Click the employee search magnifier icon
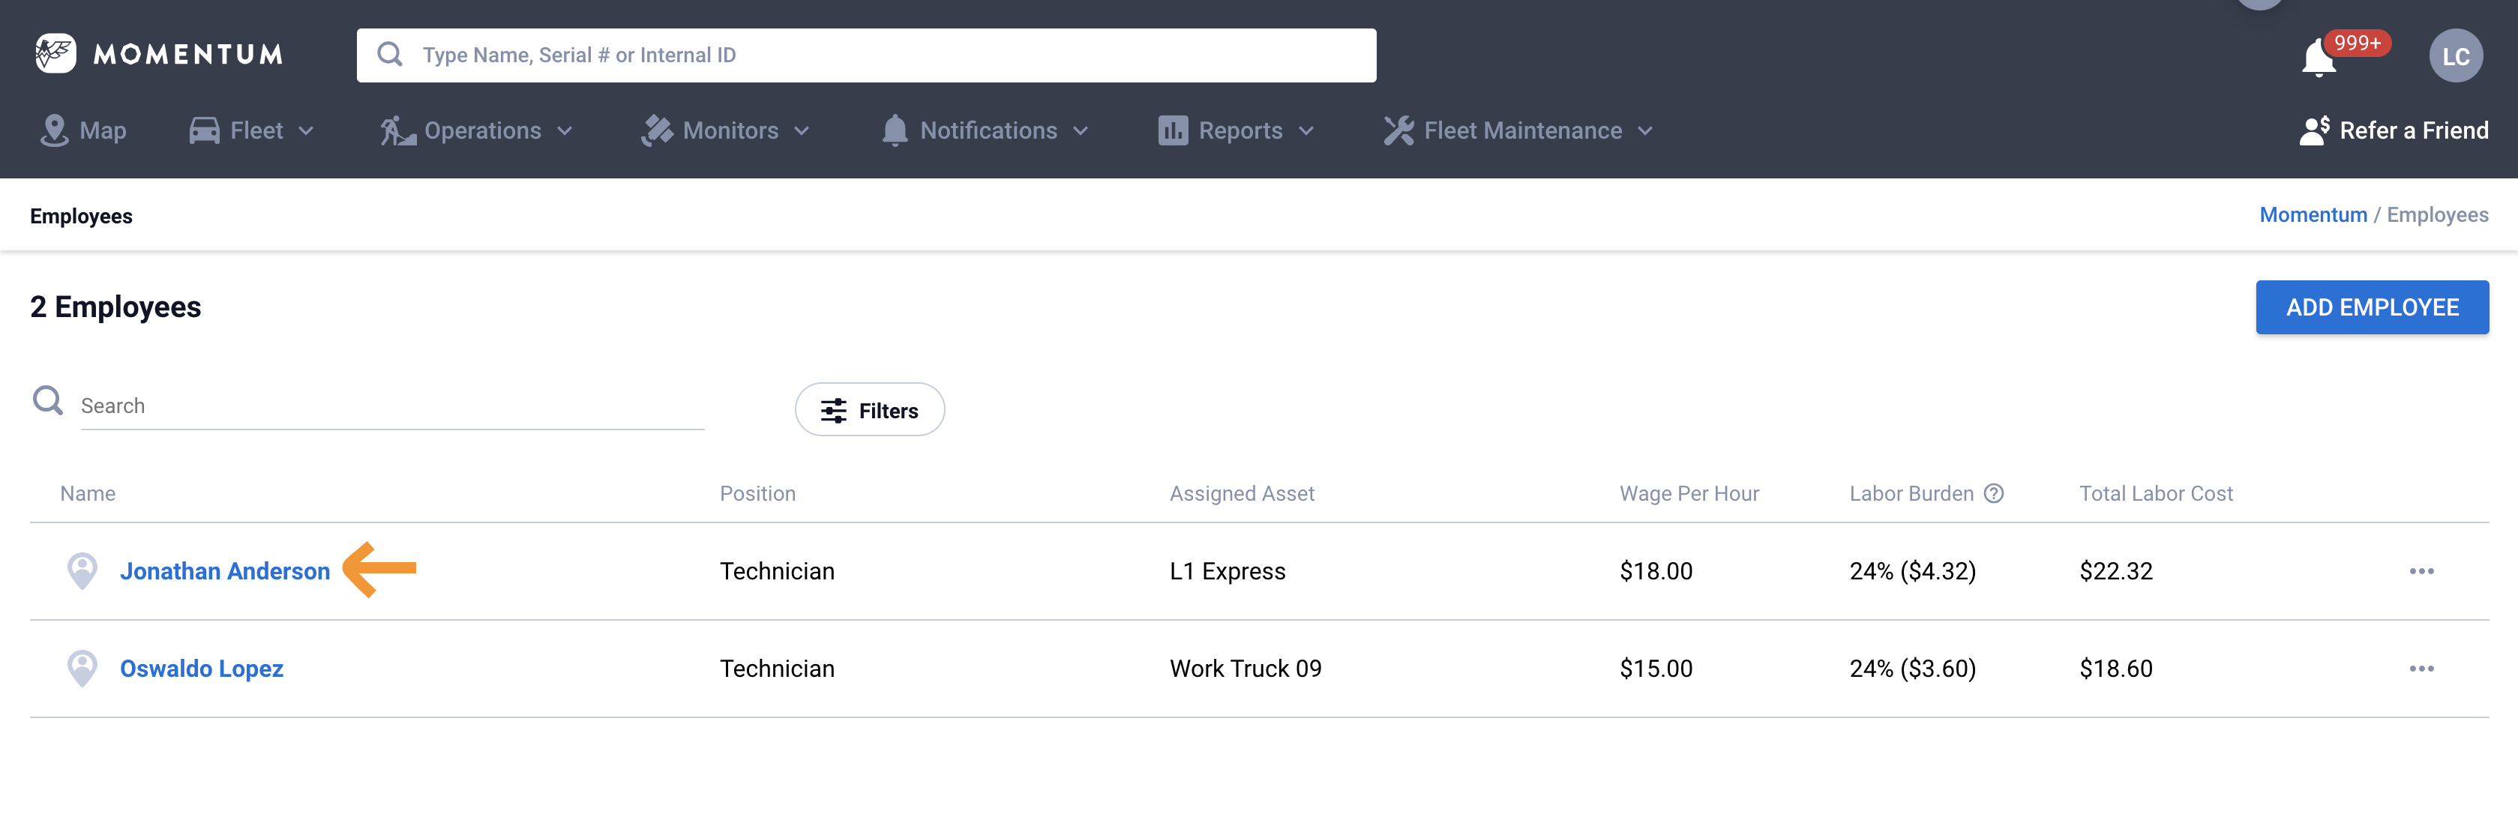The height and width of the screenshot is (820, 2518). click(48, 401)
